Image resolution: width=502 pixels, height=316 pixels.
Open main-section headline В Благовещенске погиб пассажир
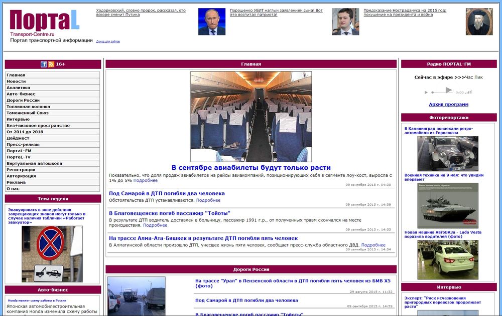tap(170, 213)
